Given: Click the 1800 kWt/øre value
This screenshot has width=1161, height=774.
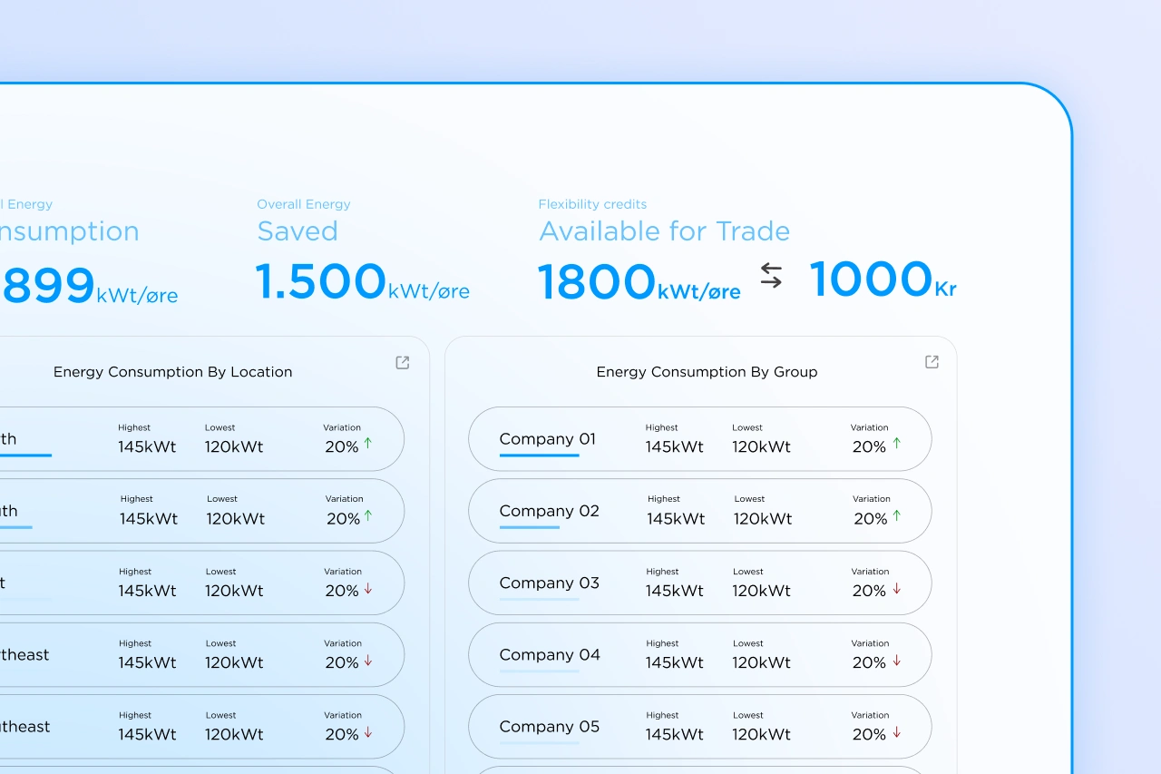Looking at the screenshot, I should pos(639,281).
